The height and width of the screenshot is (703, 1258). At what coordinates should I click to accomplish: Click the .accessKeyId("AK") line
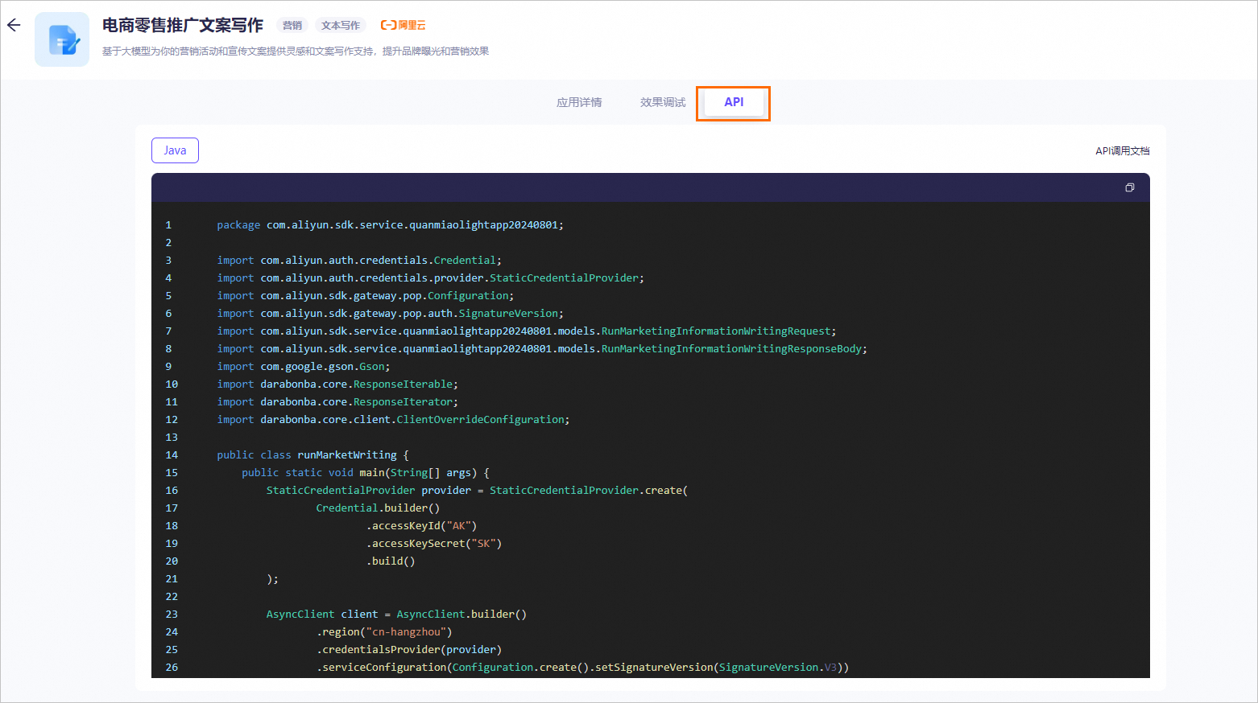pyautogui.click(x=421, y=526)
